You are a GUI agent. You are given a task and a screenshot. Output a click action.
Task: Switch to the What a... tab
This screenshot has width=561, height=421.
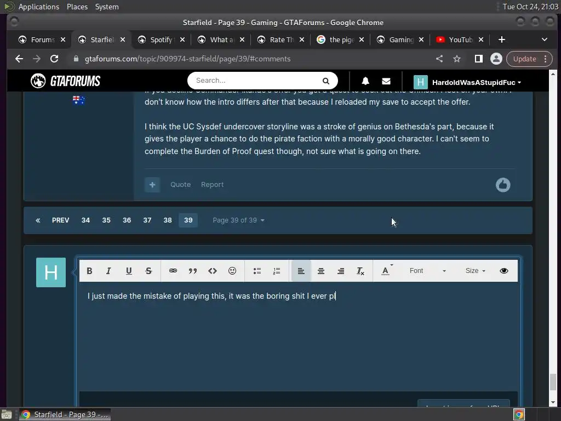(x=221, y=39)
